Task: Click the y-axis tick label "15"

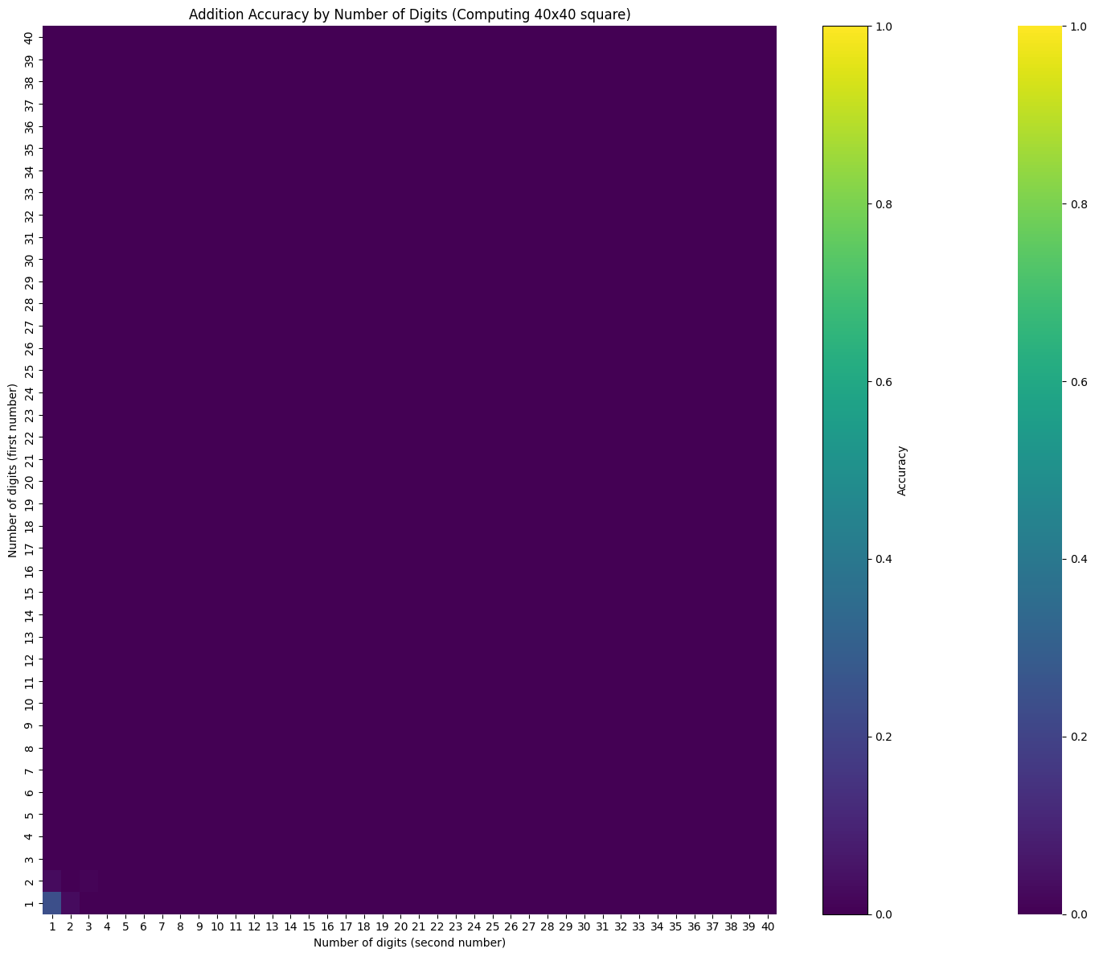Action: [30, 593]
